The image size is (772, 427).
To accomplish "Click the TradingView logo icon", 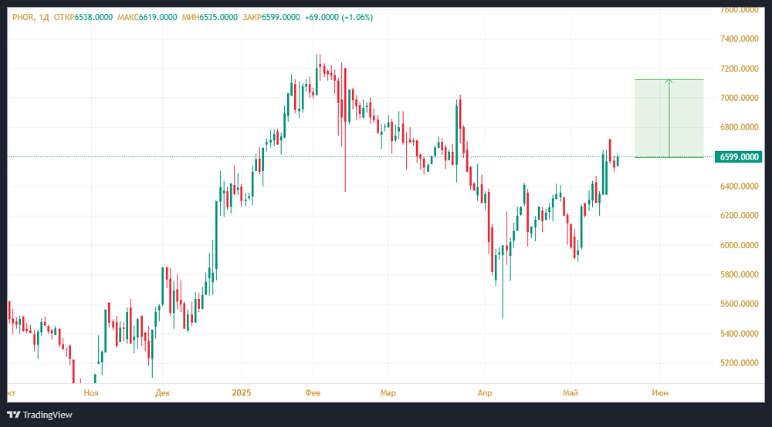I will [x=13, y=415].
